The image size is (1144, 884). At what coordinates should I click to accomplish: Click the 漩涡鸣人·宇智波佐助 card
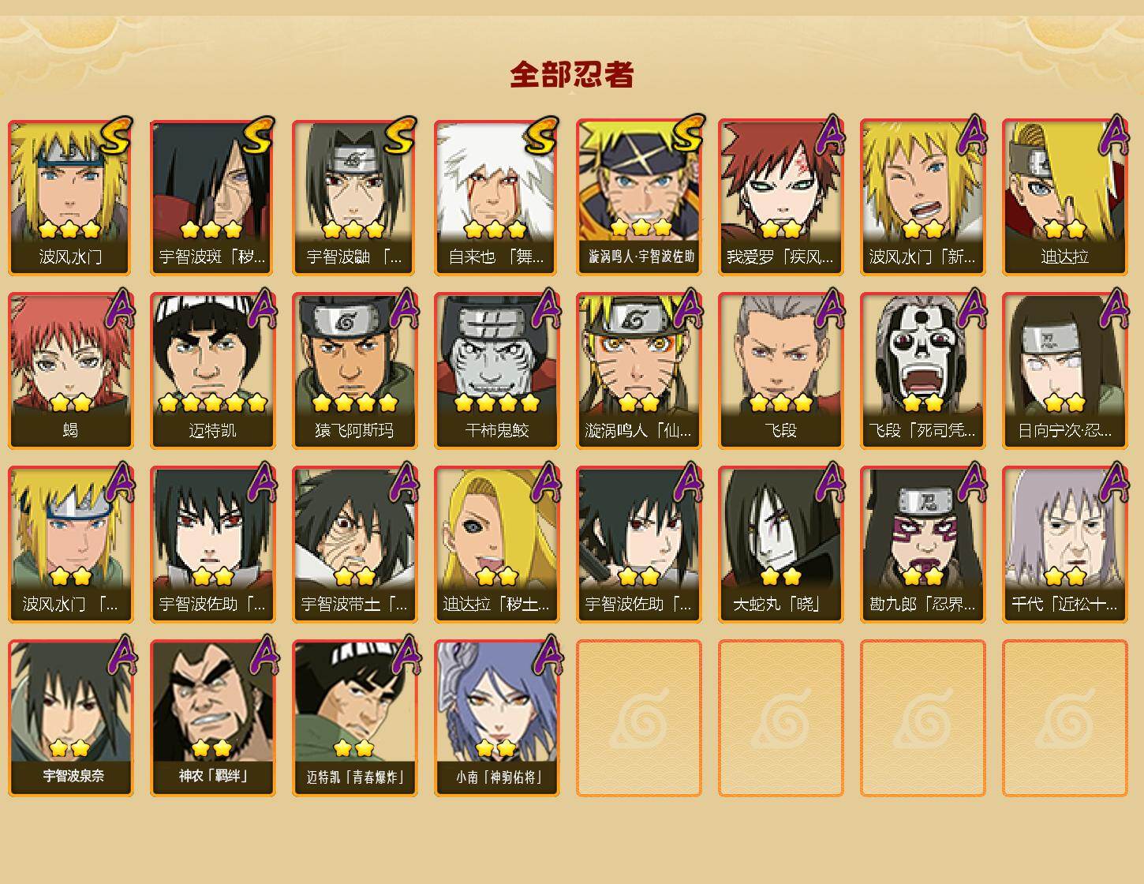click(x=639, y=197)
